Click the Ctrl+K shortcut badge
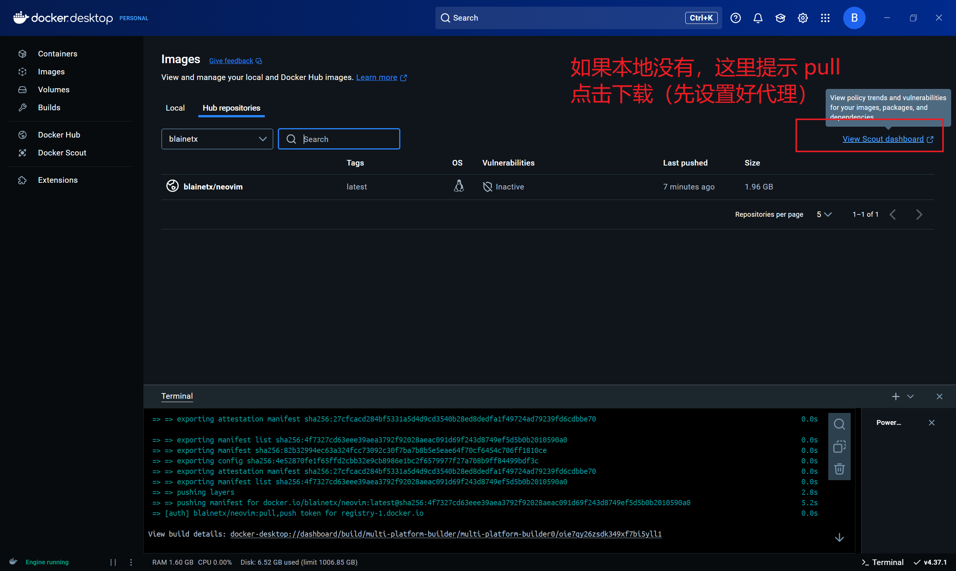The width and height of the screenshot is (956, 571). coord(701,18)
